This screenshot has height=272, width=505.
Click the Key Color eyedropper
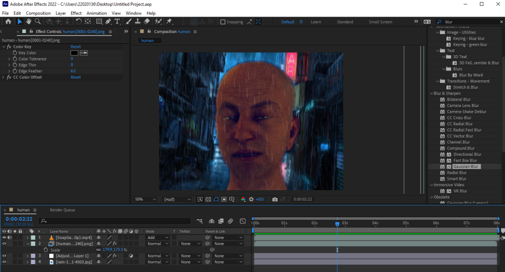click(84, 53)
